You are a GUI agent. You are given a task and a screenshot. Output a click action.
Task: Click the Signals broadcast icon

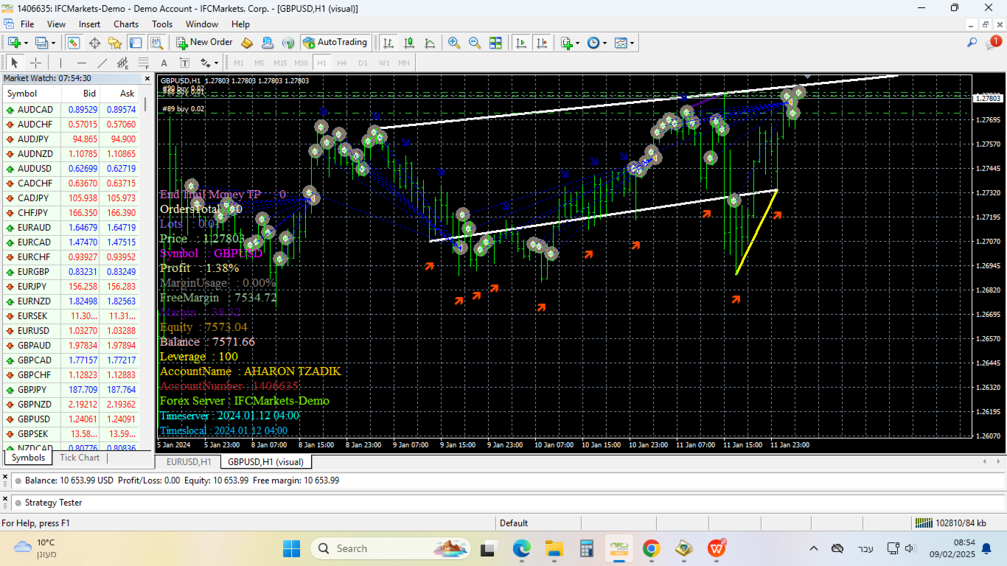pyautogui.click(x=288, y=43)
